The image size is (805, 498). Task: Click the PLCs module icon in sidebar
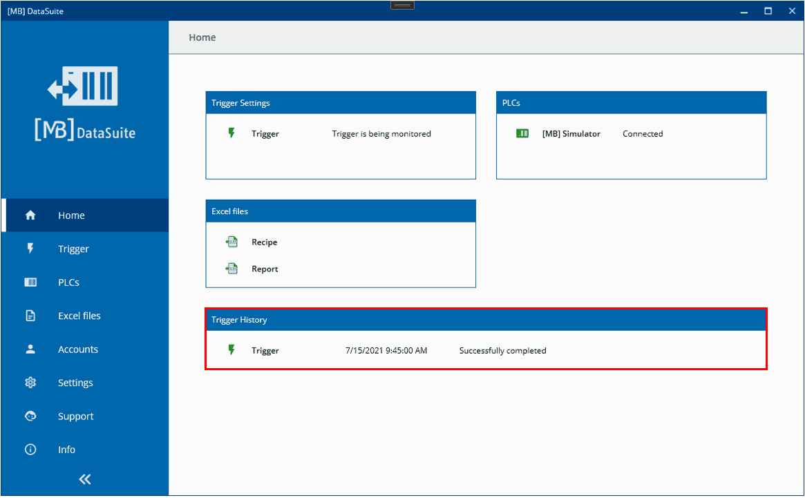coord(30,282)
